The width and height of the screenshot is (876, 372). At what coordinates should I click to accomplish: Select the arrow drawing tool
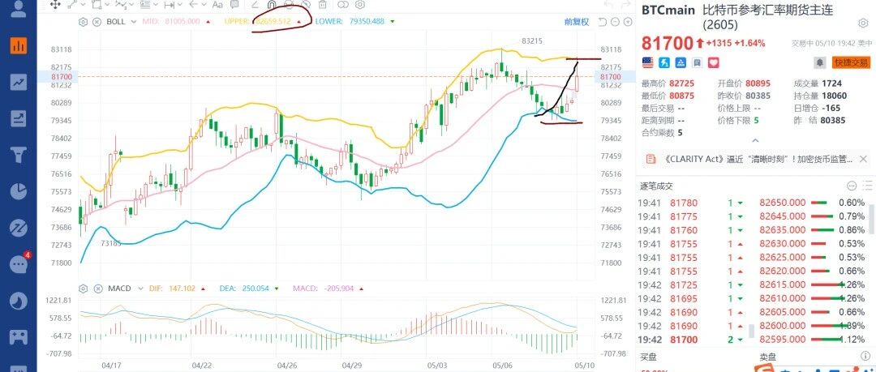tap(193, 5)
